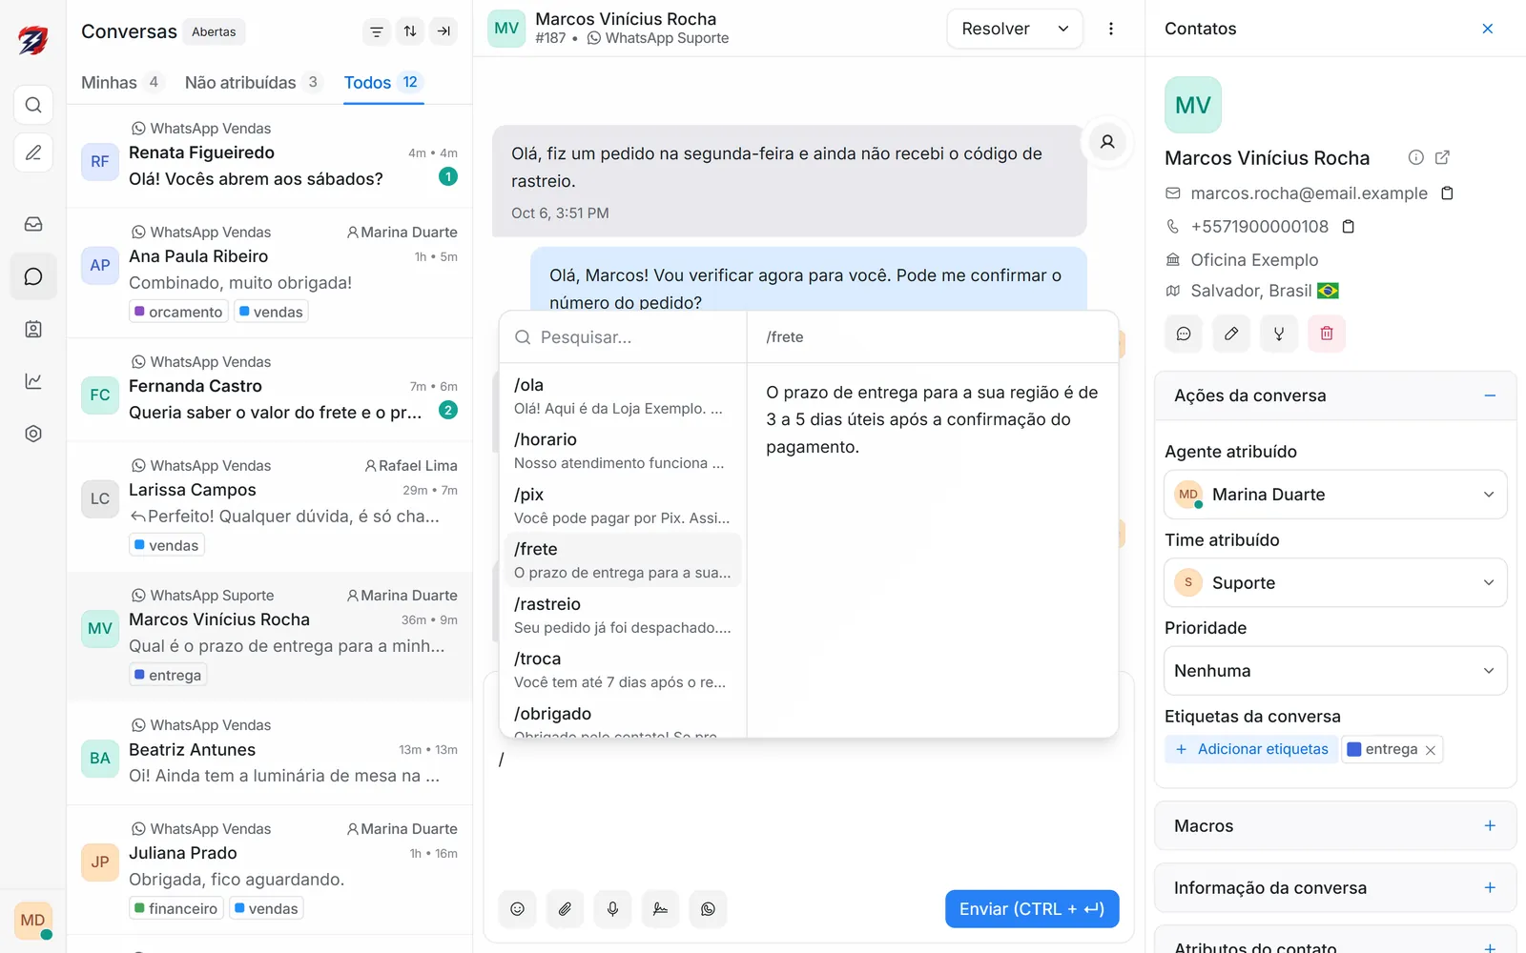The width and height of the screenshot is (1526, 953).
Task: Close the Contatos panel
Action: 1488,29
